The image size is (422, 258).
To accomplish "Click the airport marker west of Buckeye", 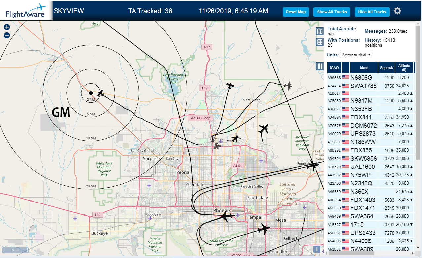I will click(75, 218).
